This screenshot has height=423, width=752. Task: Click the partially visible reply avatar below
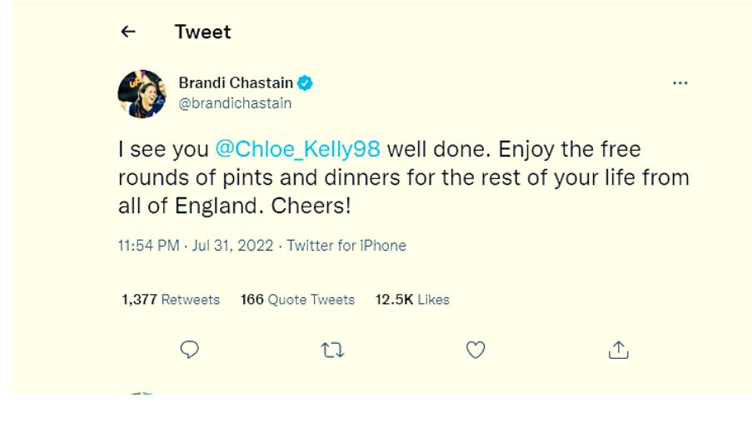142,394
